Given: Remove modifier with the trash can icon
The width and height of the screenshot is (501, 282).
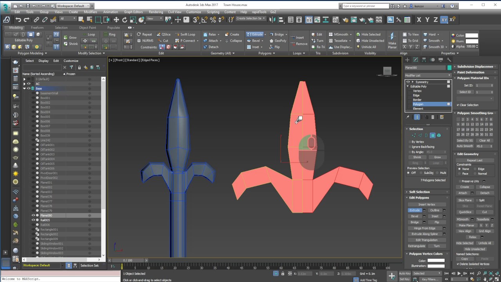Looking at the screenshot, I should click(x=433, y=117).
